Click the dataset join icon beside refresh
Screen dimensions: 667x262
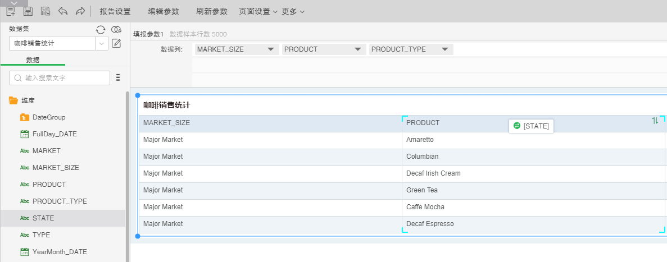(116, 30)
